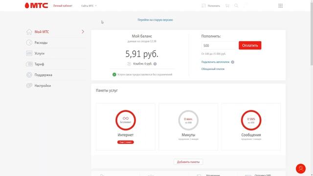
Task: Click the Настройки sidebar icon
Action: coord(29,86)
